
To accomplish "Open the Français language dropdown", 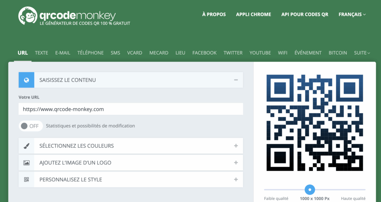I will pyautogui.click(x=352, y=14).
